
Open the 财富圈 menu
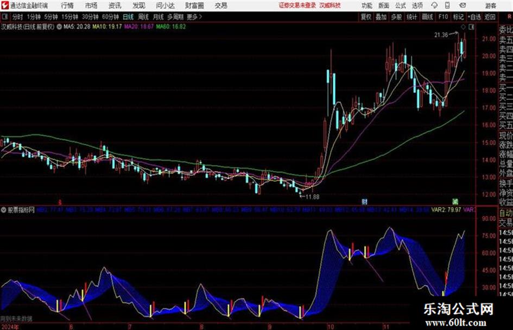point(194,5)
